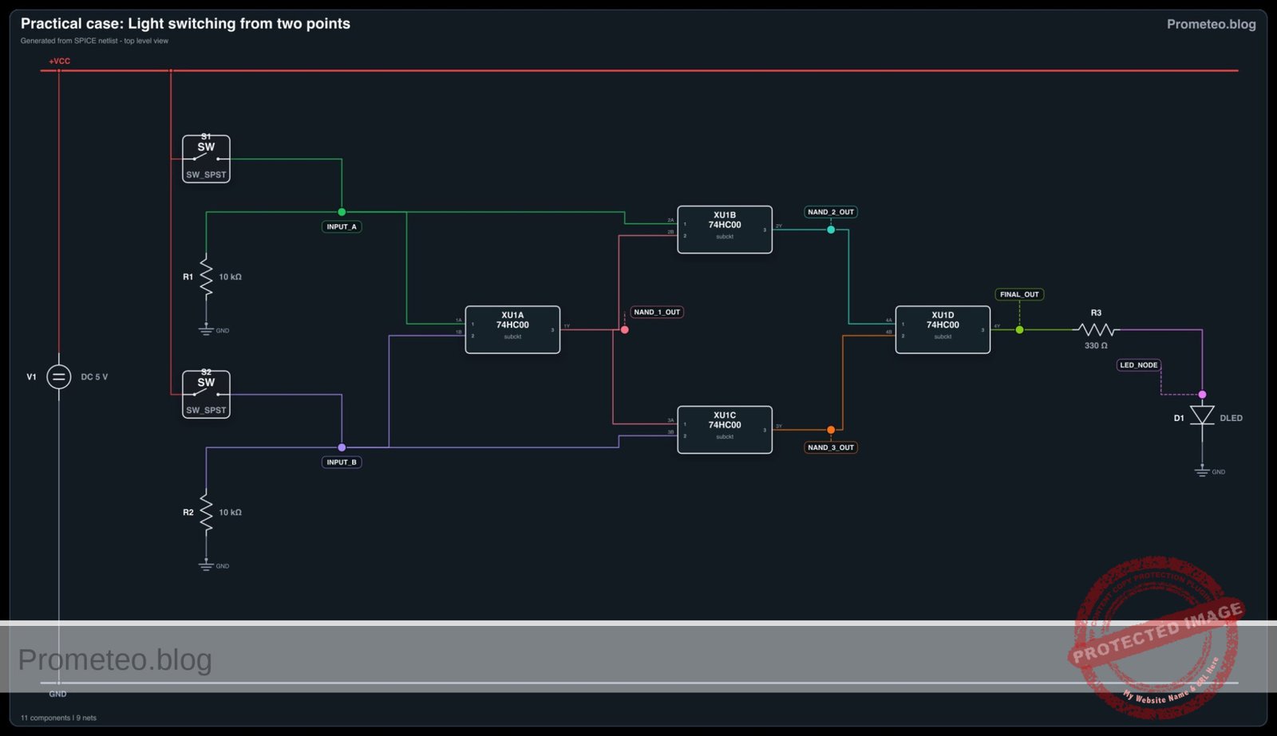Screen dimensions: 1277x736
Task: Open the Prometeo.blog link at top right
Action: click(x=1211, y=24)
